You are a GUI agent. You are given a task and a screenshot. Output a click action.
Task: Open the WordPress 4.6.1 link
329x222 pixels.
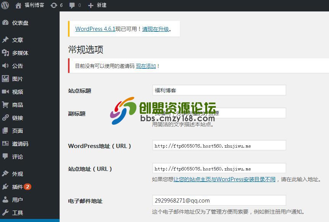(x=95, y=29)
